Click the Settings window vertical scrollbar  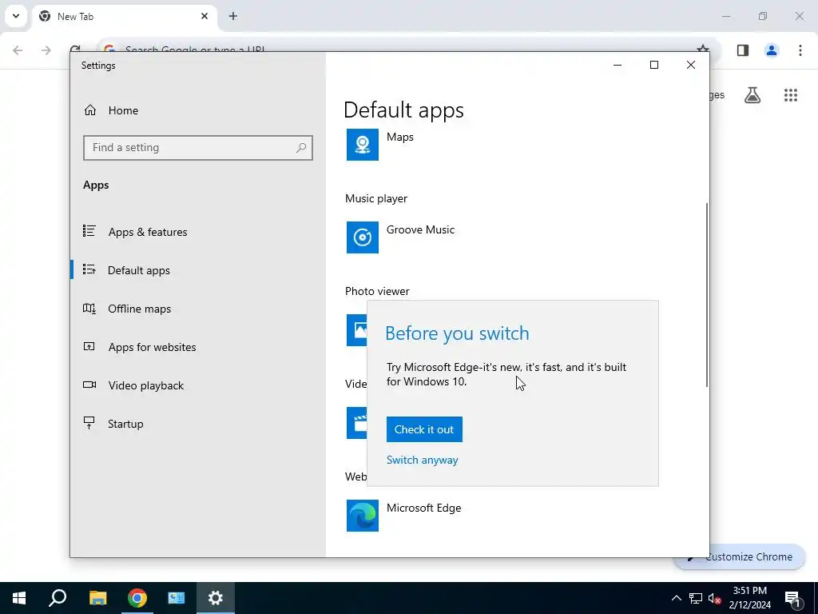[x=707, y=295]
